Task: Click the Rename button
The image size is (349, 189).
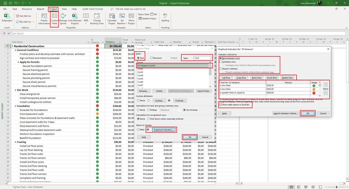Action: pos(144,91)
